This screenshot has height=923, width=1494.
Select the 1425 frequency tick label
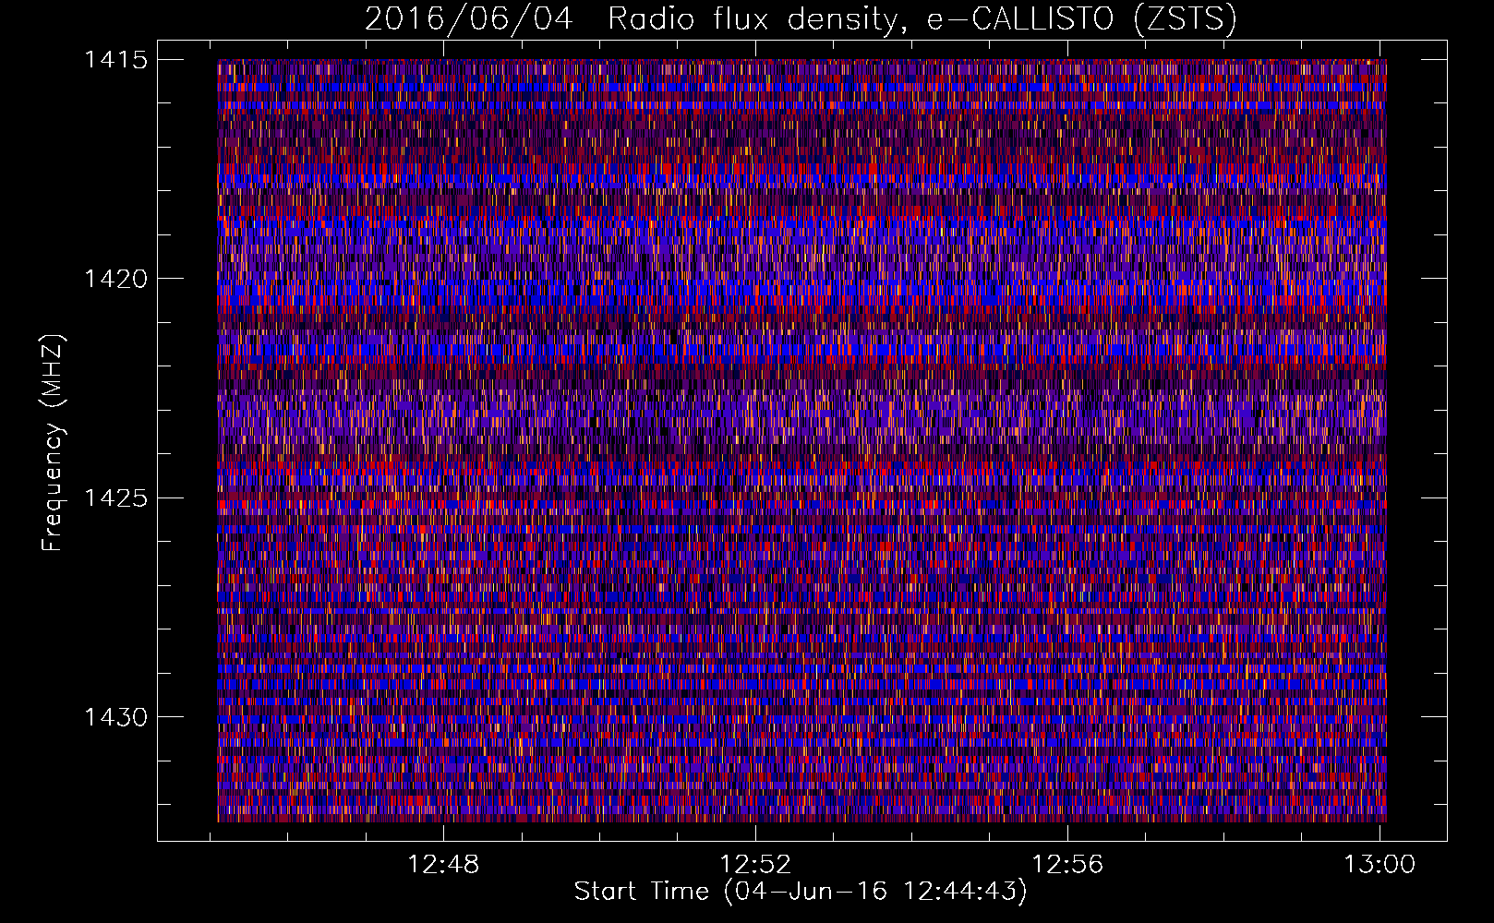point(116,498)
